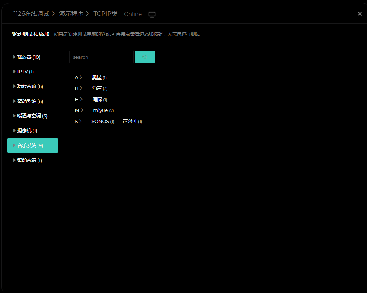Open the SONOS brand drivers
Image resolution: width=367 pixels, height=293 pixels.
[100, 121]
